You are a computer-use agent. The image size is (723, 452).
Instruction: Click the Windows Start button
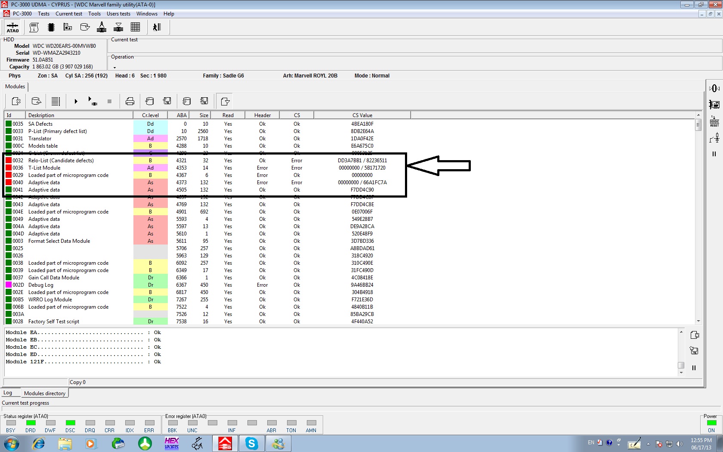coord(12,443)
